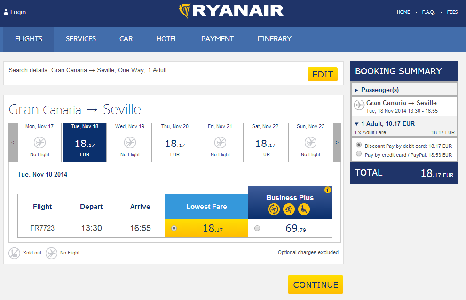Image resolution: width=466 pixels, height=300 pixels.
Task: Open the Business Plus info icon
Action: point(327,190)
